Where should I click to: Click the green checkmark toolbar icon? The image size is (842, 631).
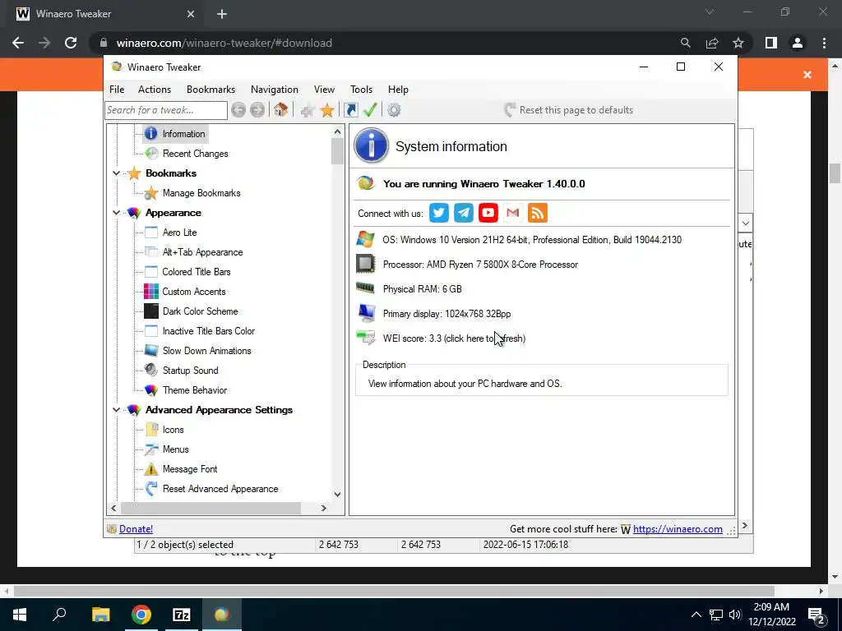[370, 110]
